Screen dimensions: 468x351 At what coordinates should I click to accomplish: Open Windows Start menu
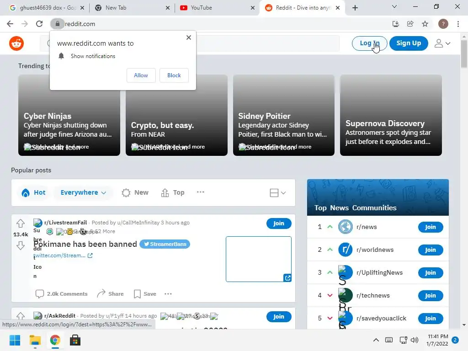[x=15, y=340]
